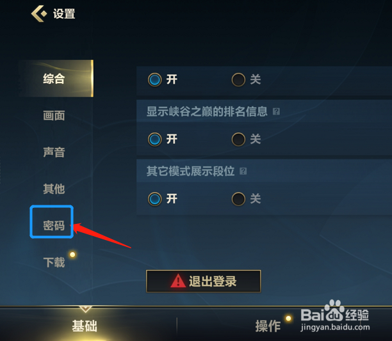
Task: Select the 其他 settings category
Action: click(54, 189)
